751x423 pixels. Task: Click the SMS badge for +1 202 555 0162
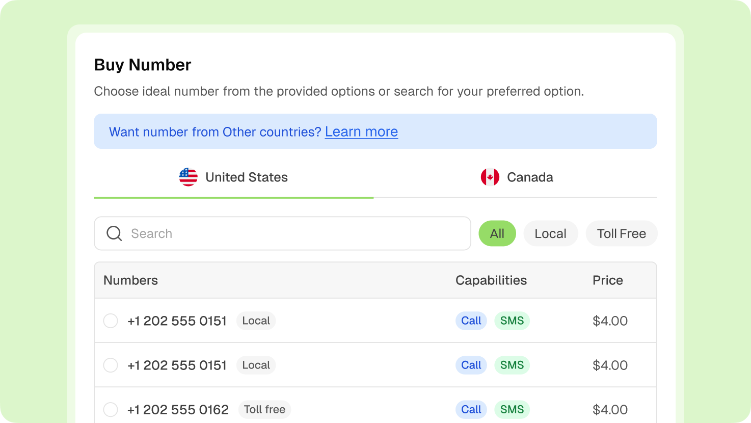(x=512, y=409)
